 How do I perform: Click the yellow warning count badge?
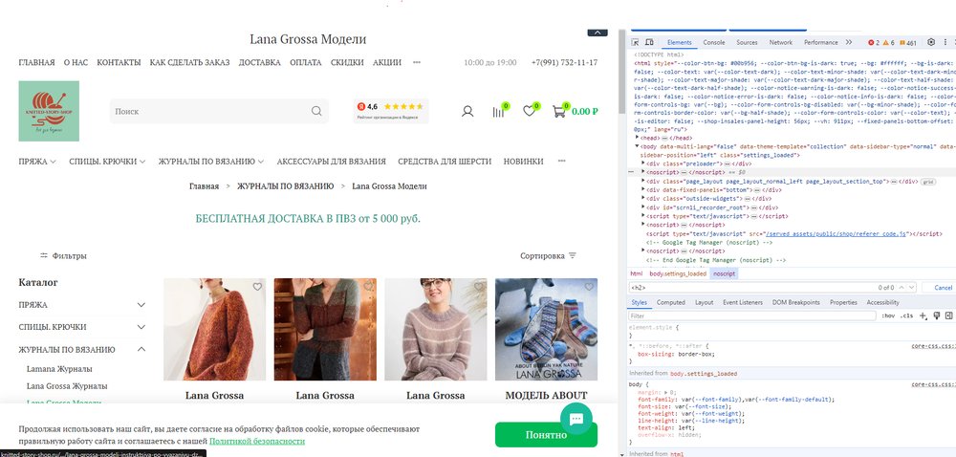coord(889,43)
